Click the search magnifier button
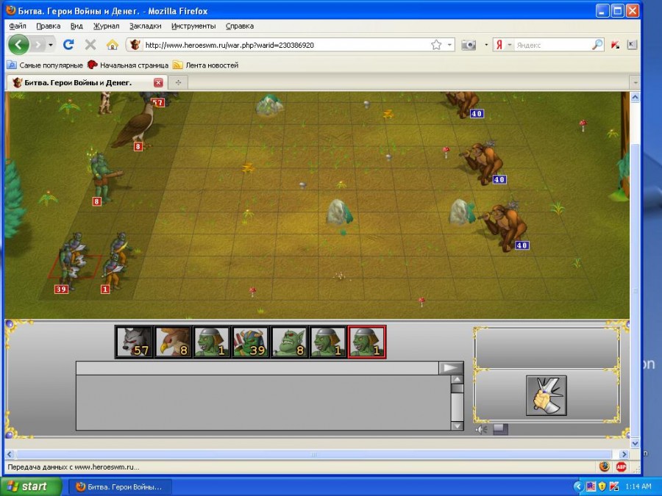Viewport: 662px width, 496px height. (x=597, y=45)
